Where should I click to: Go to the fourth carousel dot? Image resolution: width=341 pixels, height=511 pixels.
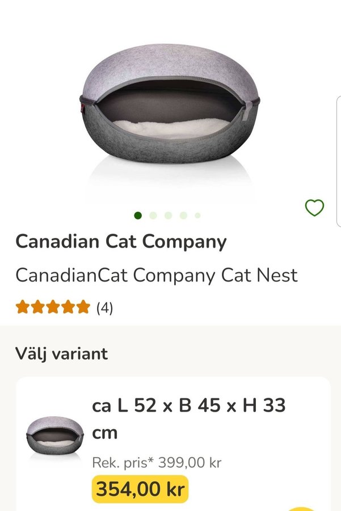pos(183,215)
